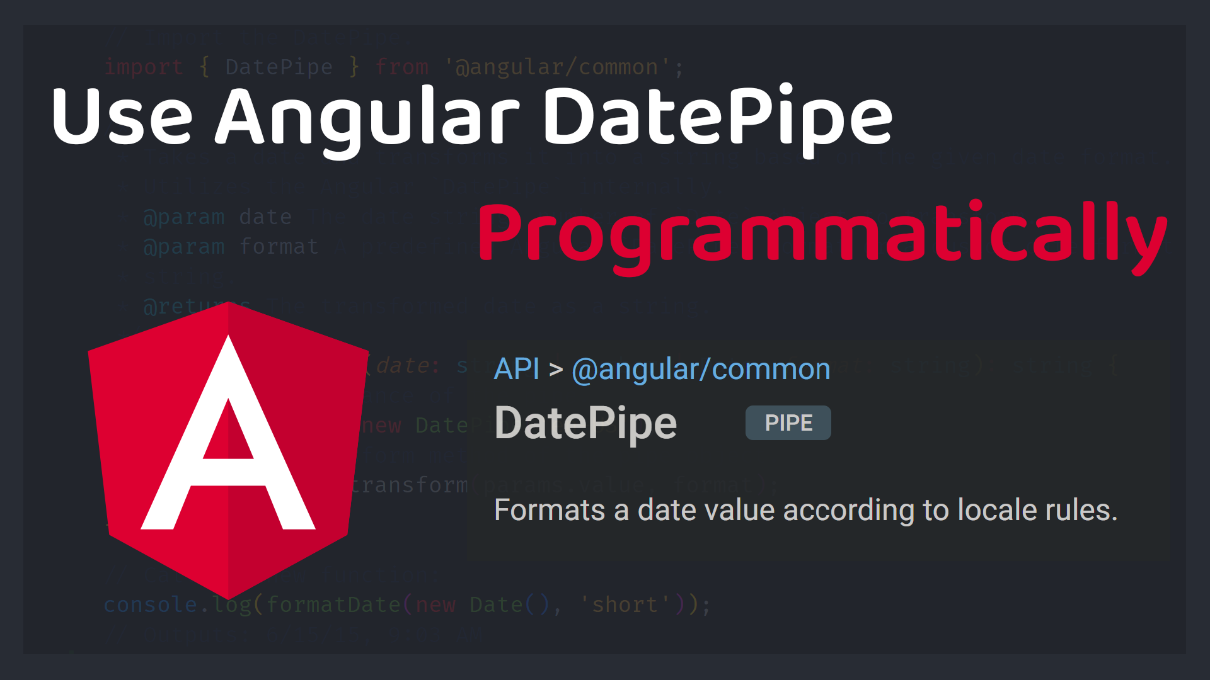Click the Use Angular DatePipe title
This screenshot has width=1210, height=680.
click(473, 116)
